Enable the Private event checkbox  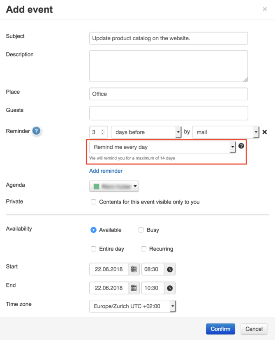tap(93, 202)
